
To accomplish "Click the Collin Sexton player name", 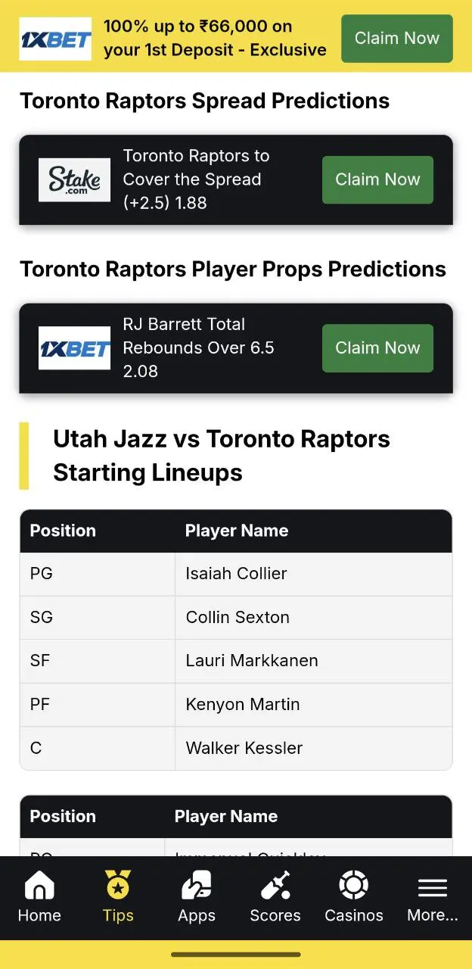I will pos(238,617).
